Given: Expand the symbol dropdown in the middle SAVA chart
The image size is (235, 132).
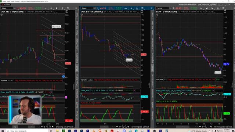Looking at the screenshot, I should pos(95,8).
